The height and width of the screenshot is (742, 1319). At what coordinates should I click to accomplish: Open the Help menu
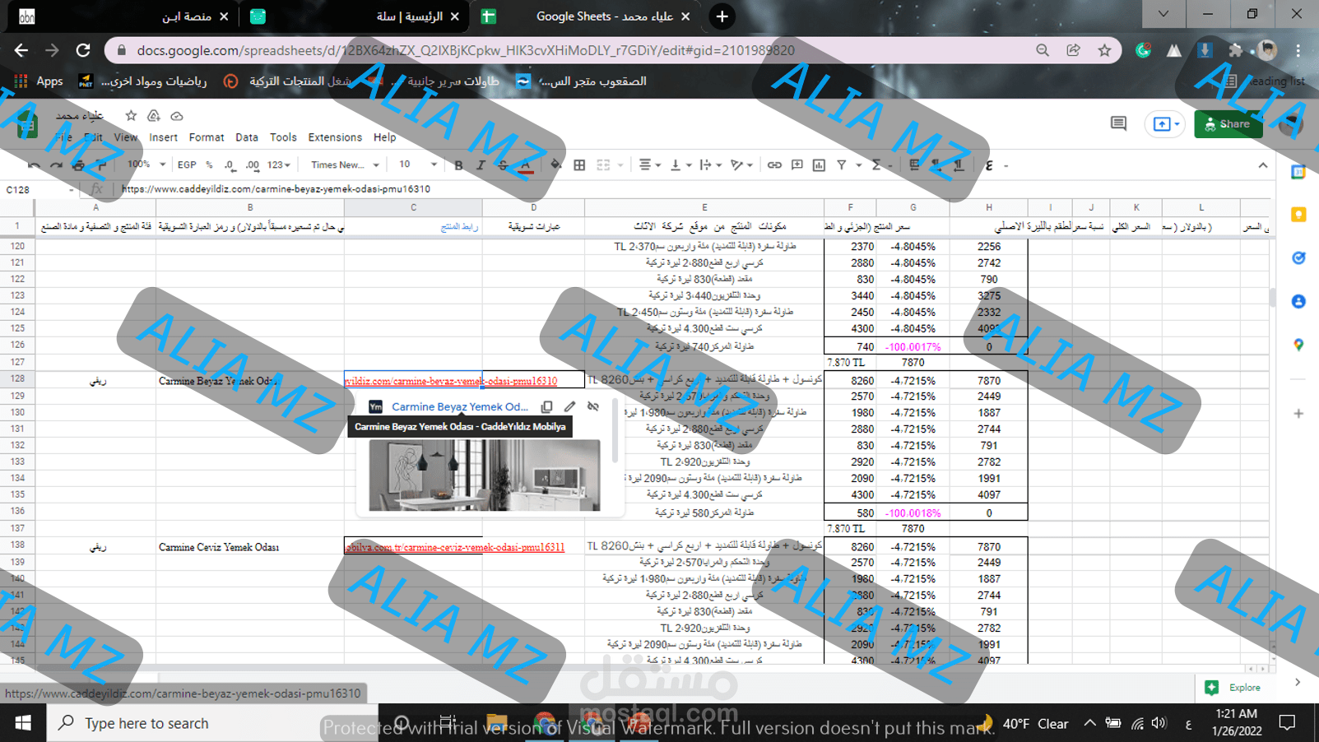pyautogui.click(x=384, y=137)
